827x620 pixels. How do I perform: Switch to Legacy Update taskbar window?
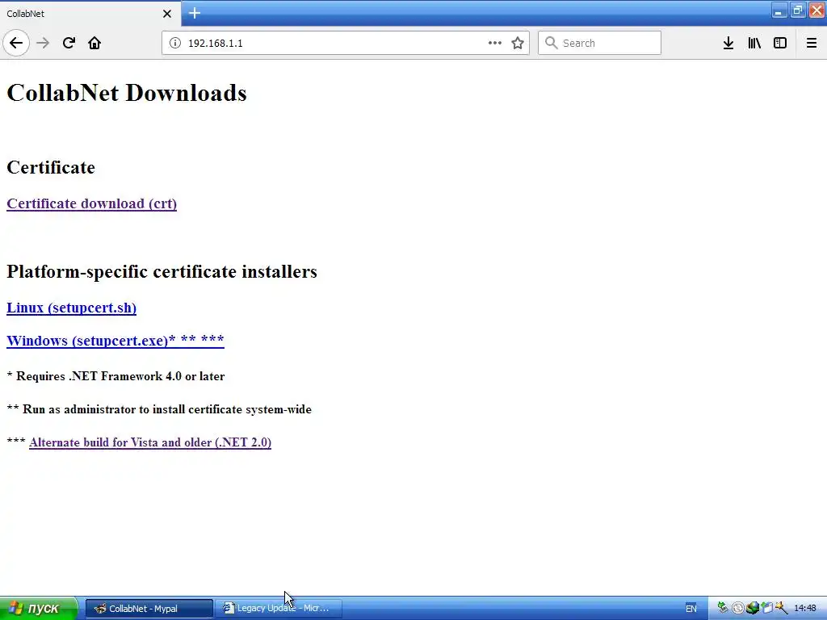279,609
